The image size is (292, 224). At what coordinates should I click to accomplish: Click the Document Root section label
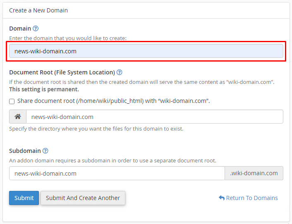62,72
